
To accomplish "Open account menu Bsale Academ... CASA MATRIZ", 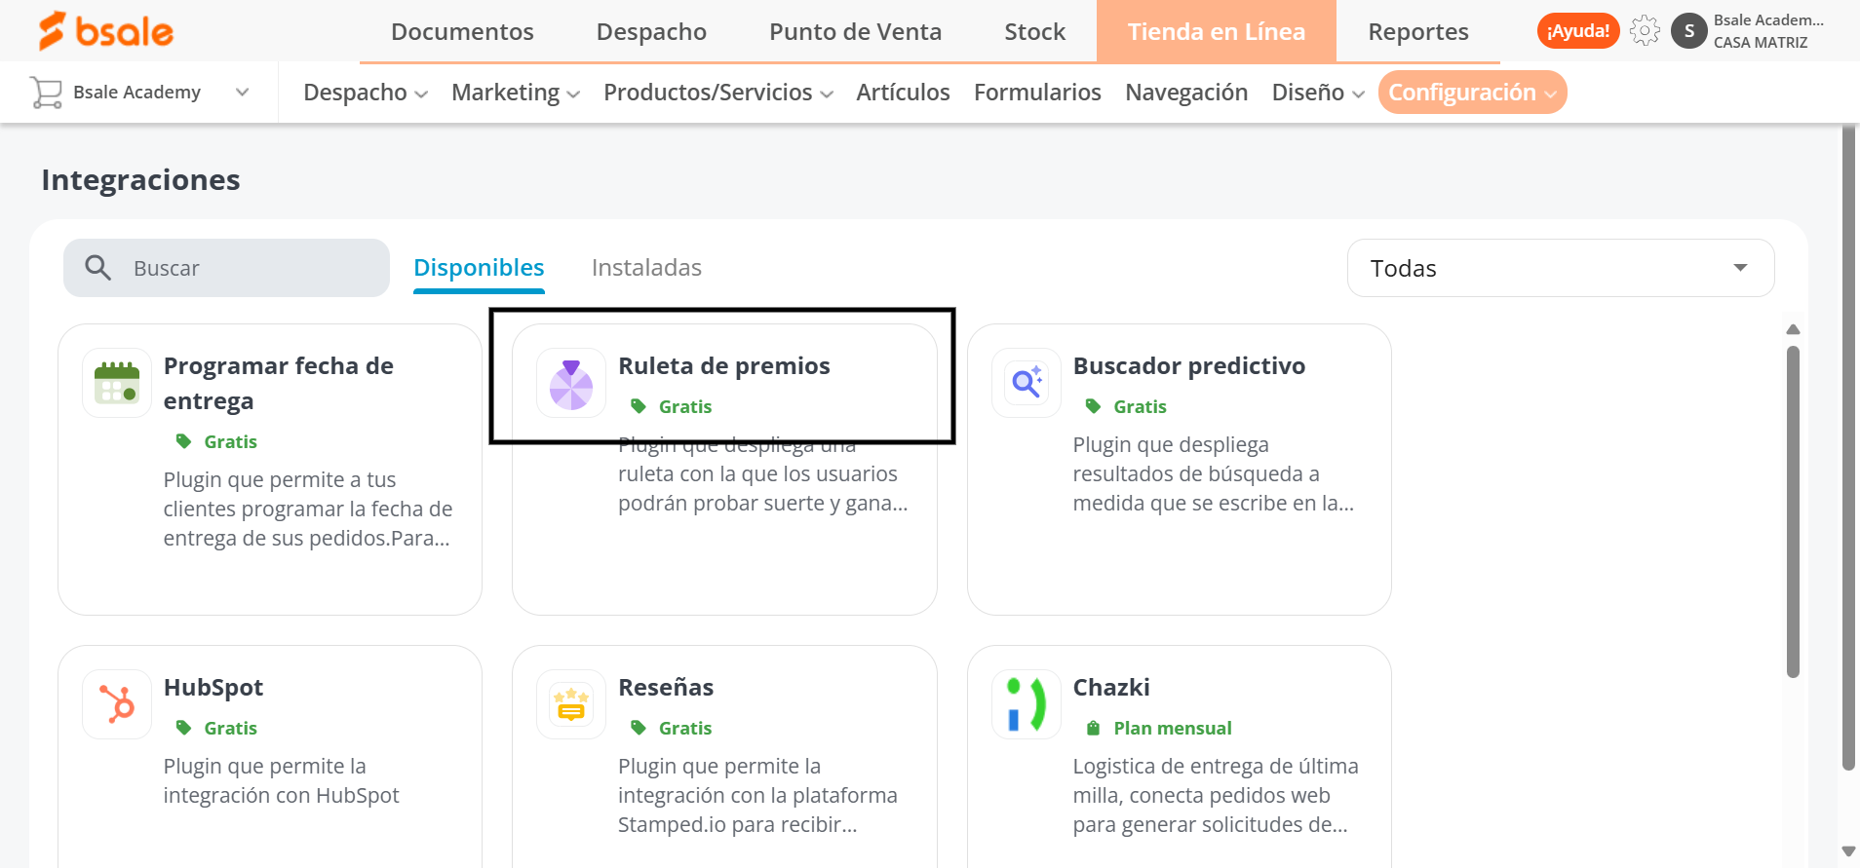I will point(1768,31).
